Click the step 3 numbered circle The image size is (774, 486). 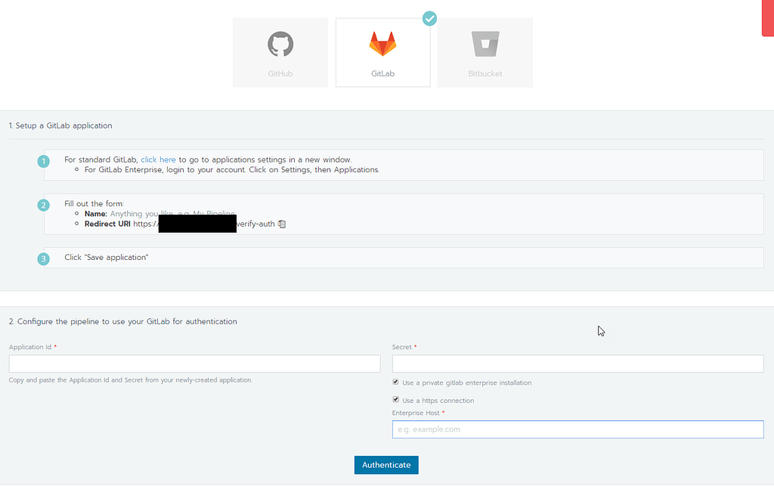point(43,258)
